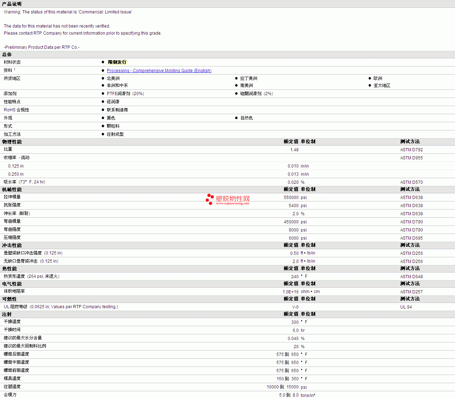Select the 机械性能 section header
Viewport: 455px width, 399px height.
click(12, 190)
